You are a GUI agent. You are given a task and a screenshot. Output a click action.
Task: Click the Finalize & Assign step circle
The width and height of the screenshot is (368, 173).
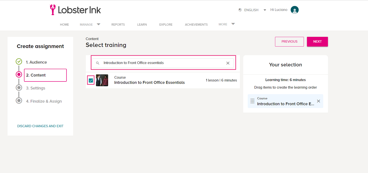pyautogui.click(x=19, y=101)
